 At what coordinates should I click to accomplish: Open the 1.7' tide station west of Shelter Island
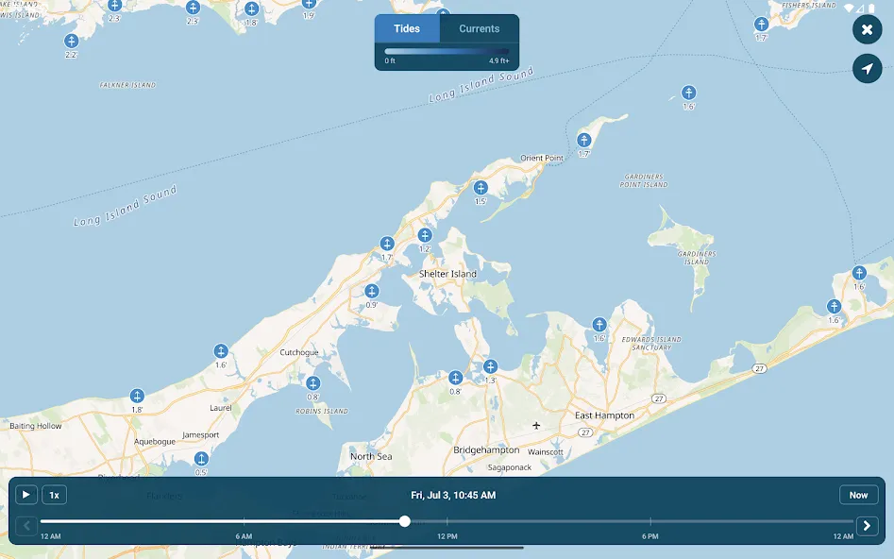click(387, 245)
